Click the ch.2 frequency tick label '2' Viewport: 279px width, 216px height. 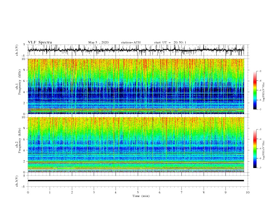pyautogui.click(x=25, y=161)
